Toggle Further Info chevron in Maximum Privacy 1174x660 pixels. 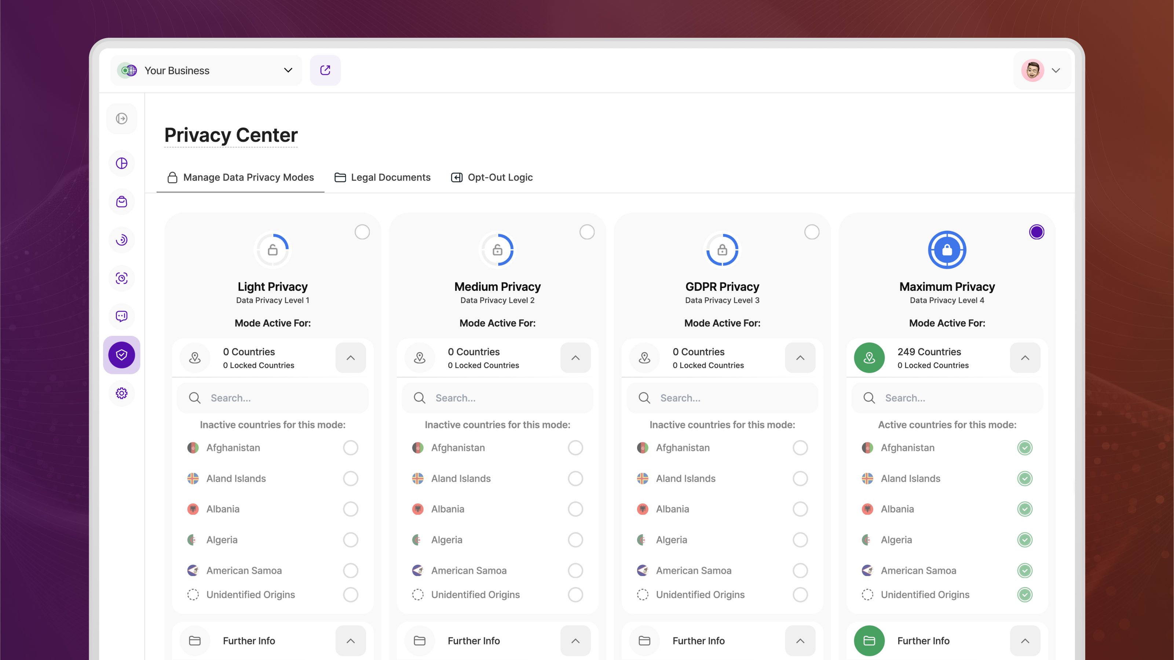point(1024,641)
